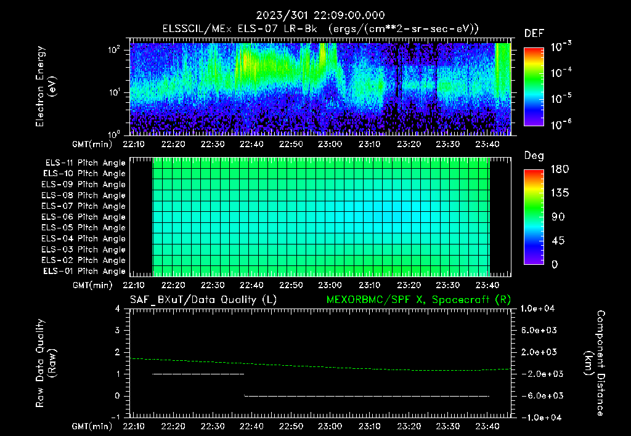Click the white quality-1 line segment in bottom plot
Screen dimensions: 631x436
pos(198,374)
